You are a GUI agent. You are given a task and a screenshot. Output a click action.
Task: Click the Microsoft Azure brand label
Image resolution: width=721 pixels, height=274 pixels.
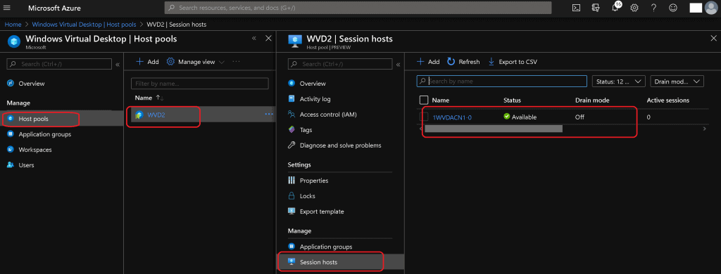pos(54,8)
